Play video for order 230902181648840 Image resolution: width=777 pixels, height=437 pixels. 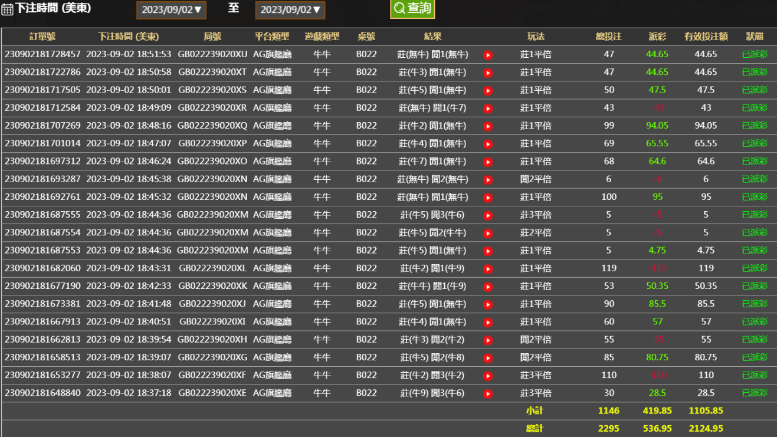click(x=488, y=393)
